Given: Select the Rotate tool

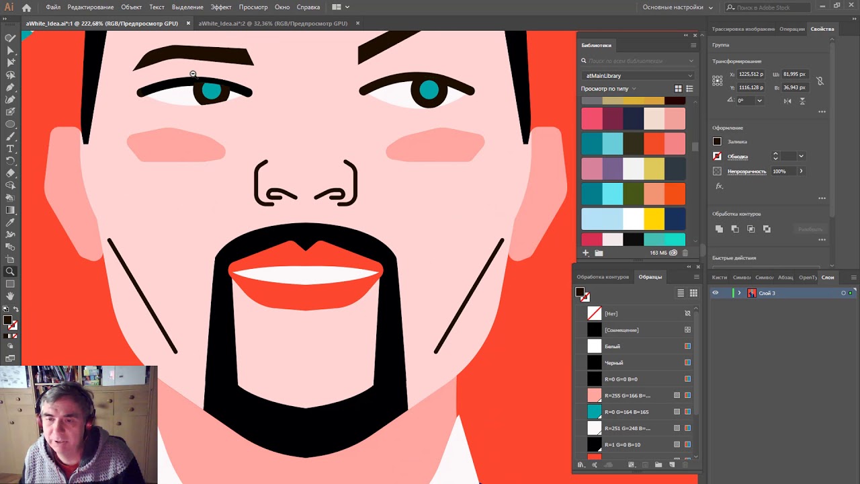Looking at the screenshot, I should (x=10, y=161).
